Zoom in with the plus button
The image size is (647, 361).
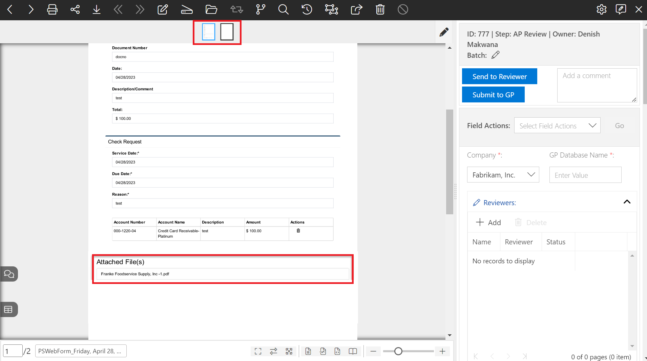coord(442,351)
